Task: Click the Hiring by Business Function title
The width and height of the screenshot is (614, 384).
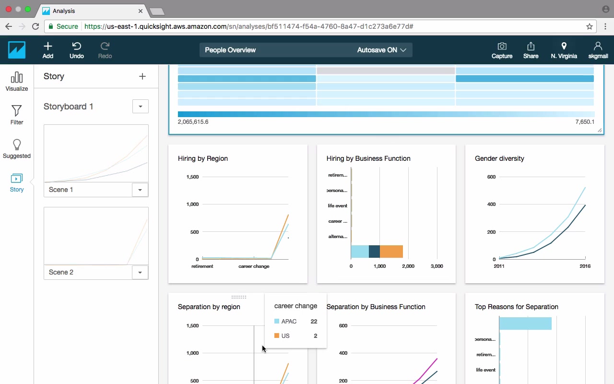Action: pos(368,158)
